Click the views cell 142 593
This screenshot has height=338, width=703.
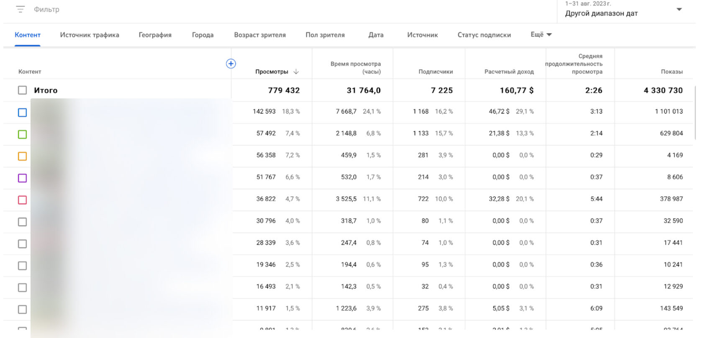264,112
